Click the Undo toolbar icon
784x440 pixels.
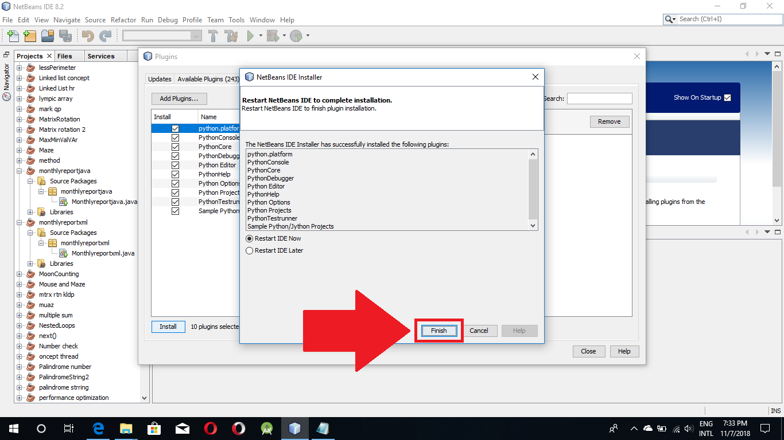coord(88,36)
